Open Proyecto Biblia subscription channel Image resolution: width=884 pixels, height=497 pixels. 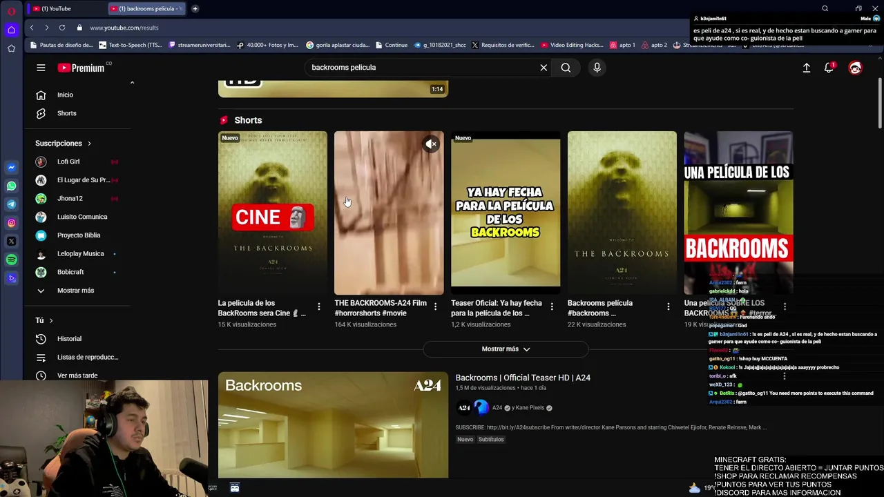[x=79, y=235]
